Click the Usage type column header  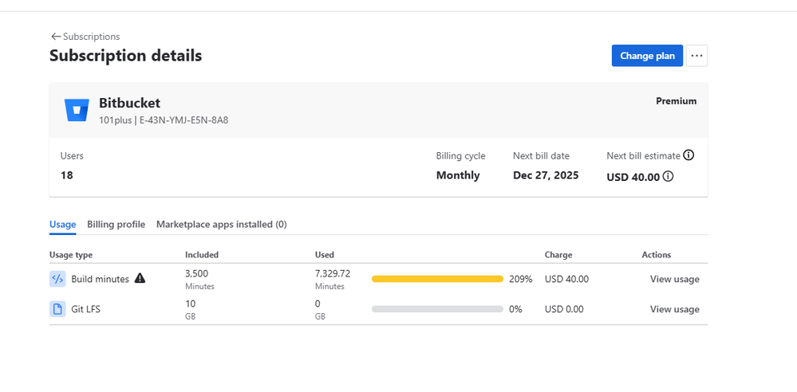click(71, 255)
